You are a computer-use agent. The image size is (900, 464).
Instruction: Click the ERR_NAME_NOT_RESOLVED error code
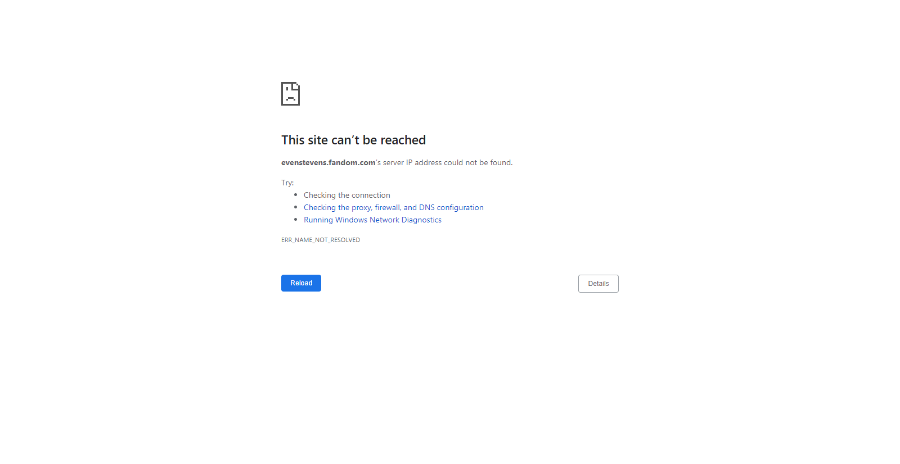(321, 240)
